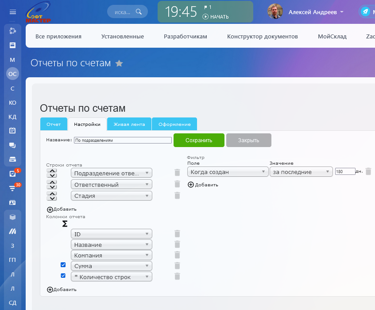Open sidebar item КО
Viewport: 375px width, 310px height.
(x=12, y=103)
